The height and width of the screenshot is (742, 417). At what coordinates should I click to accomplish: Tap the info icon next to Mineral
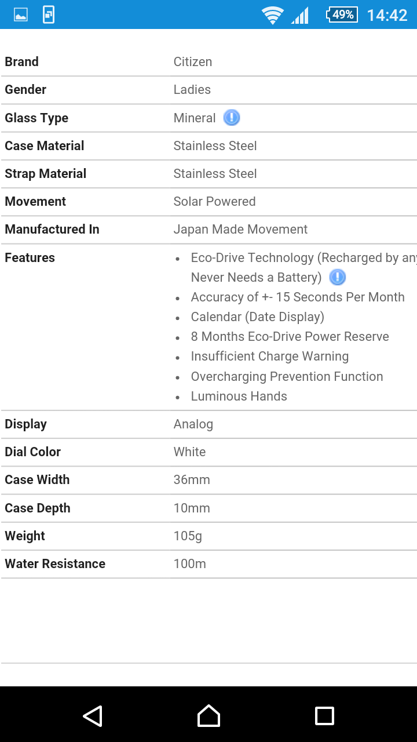232,118
